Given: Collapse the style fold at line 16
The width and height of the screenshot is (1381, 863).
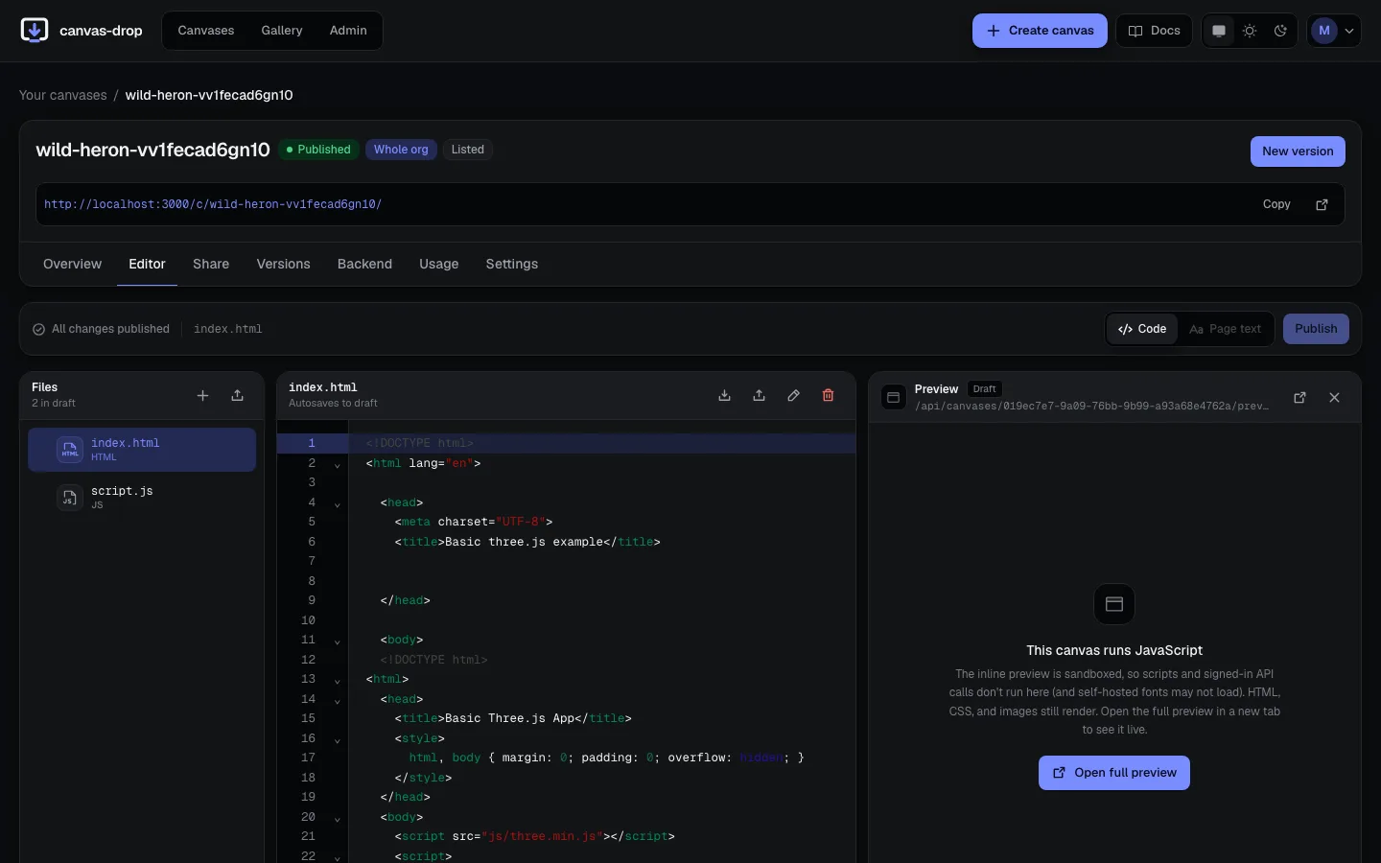Looking at the screenshot, I should pos(337,740).
